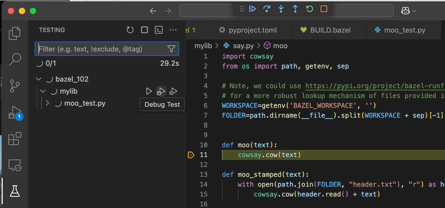Click the mylib breadcrumb
Viewport: 445px width, 208px height.
pos(203,46)
